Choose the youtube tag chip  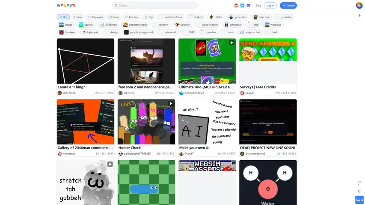point(284,17)
